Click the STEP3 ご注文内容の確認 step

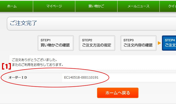click(x=138, y=43)
